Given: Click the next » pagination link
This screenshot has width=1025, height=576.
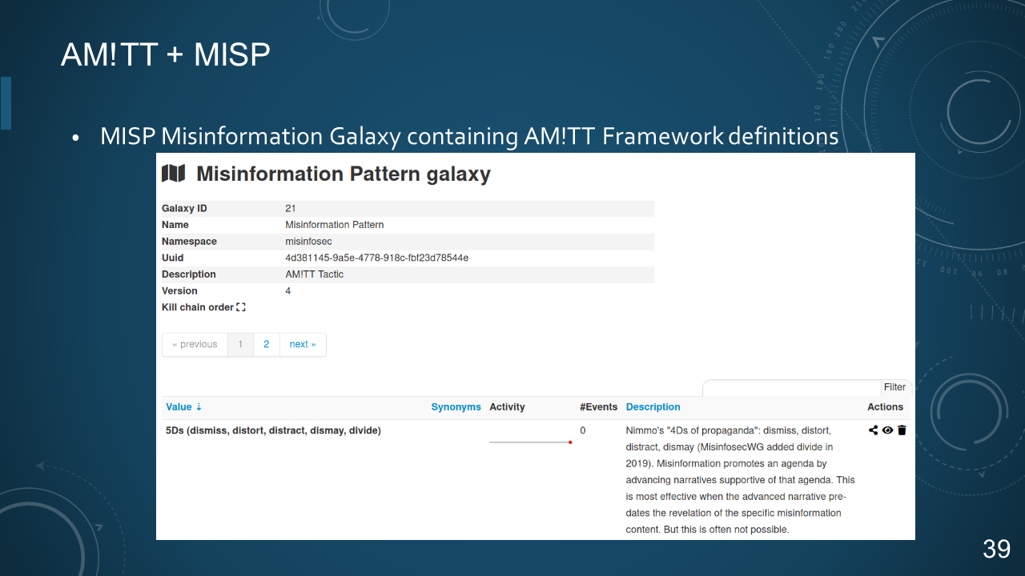Looking at the screenshot, I should [303, 344].
